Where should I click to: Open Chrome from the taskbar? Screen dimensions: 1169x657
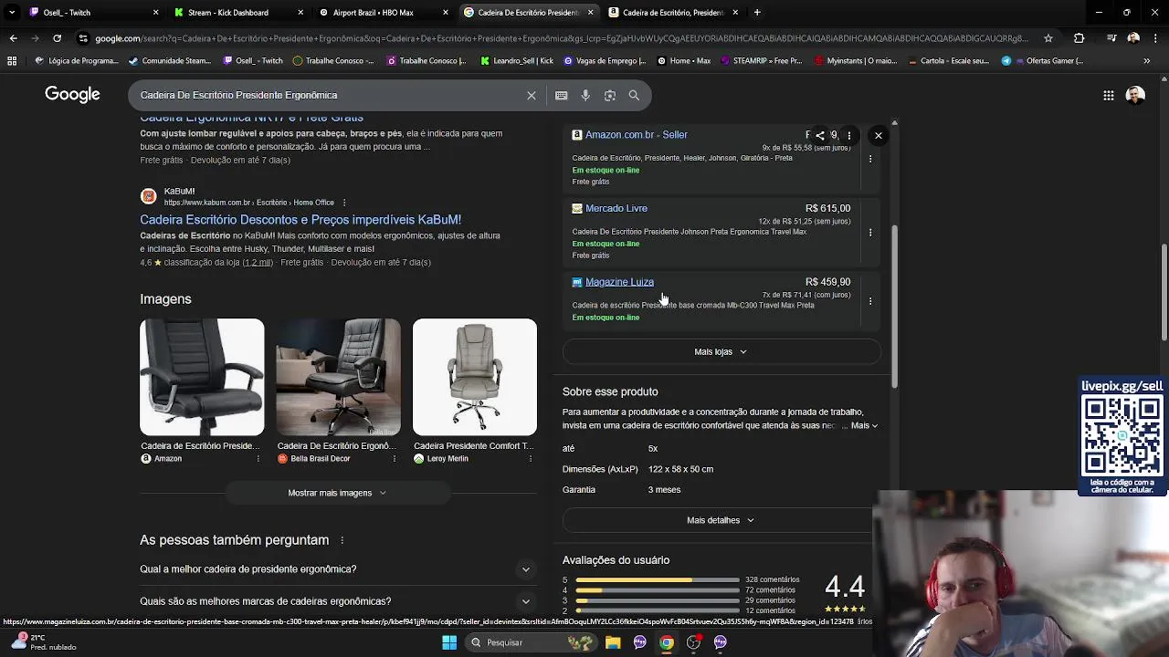tap(667, 642)
